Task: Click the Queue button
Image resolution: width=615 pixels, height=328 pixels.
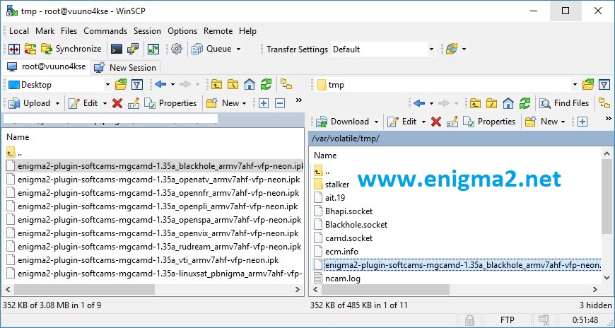Action: (212, 49)
